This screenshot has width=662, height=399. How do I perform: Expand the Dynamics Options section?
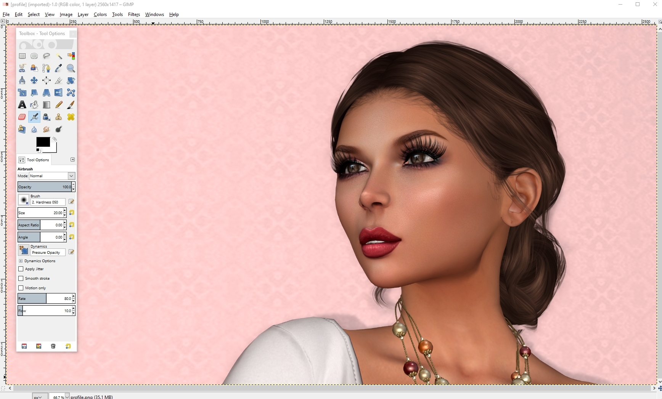21,261
